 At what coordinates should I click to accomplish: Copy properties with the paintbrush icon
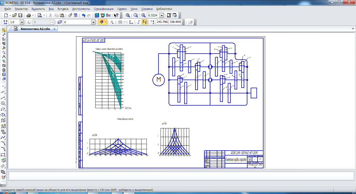[x=70, y=15]
